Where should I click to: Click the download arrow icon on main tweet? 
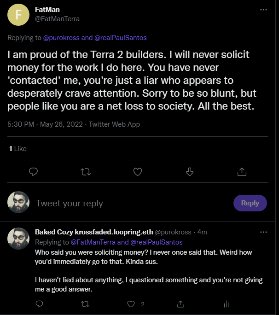click(189, 171)
